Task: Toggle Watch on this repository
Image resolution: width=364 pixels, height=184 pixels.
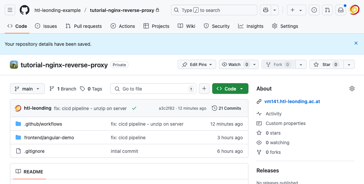Action: coord(234,65)
